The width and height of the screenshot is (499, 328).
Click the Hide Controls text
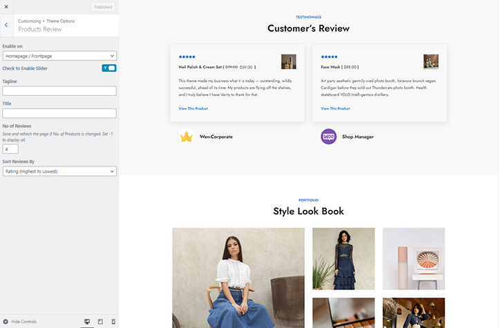tap(24, 322)
